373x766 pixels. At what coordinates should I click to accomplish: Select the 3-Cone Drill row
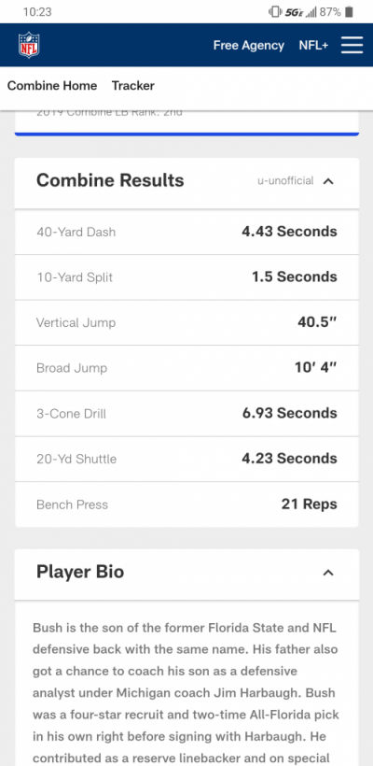coord(186,413)
